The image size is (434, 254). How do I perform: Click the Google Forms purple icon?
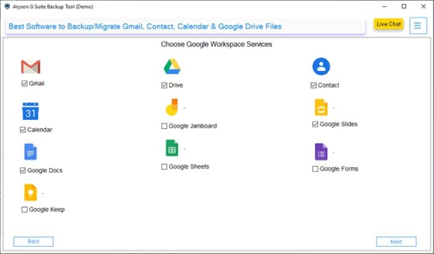(x=321, y=151)
